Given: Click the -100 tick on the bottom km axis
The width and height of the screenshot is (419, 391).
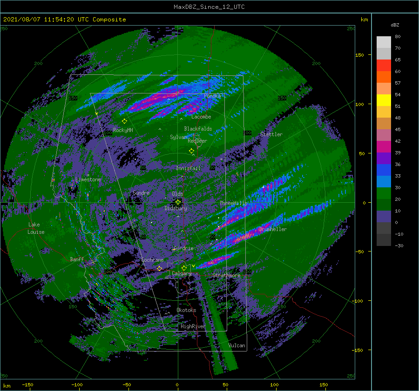Looking at the screenshot, I should click(x=77, y=384).
